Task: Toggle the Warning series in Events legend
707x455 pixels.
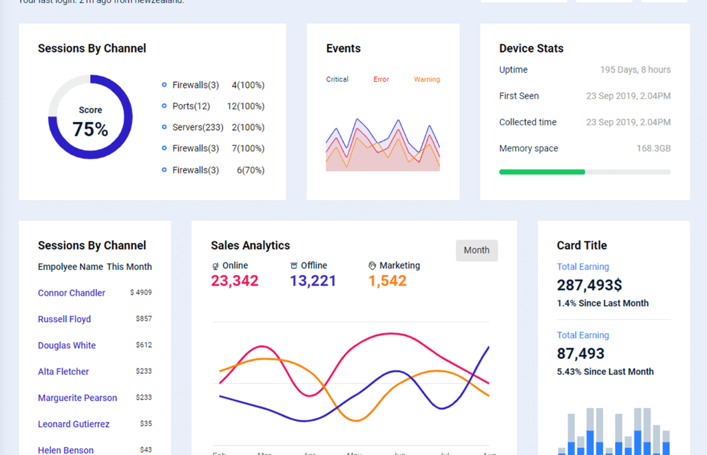Action: pyautogui.click(x=427, y=79)
